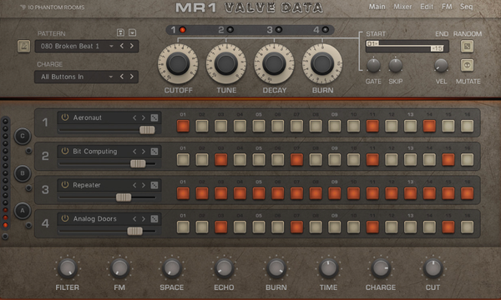Select next sound after Aeronaut
Viewport: 501px width, 300px height.
point(144,117)
